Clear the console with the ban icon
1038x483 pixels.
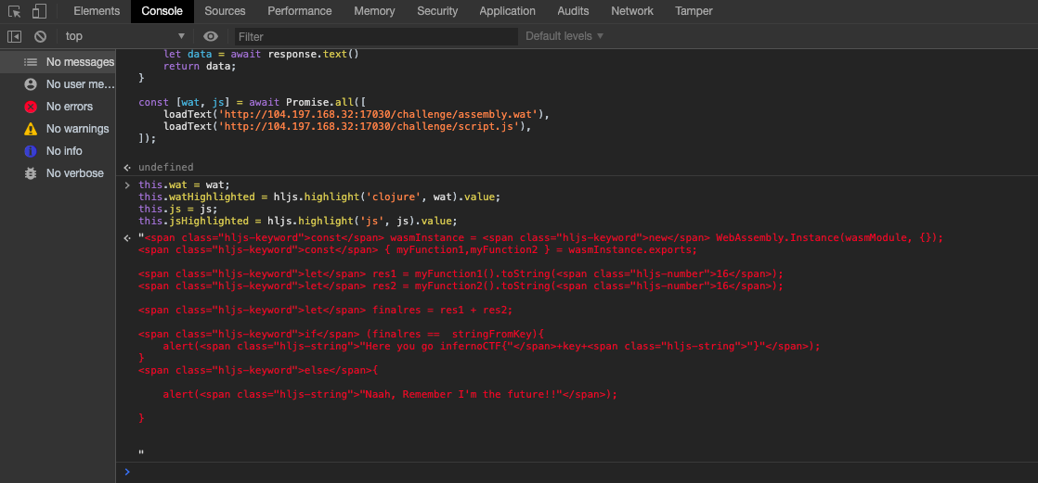pyautogui.click(x=40, y=36)
